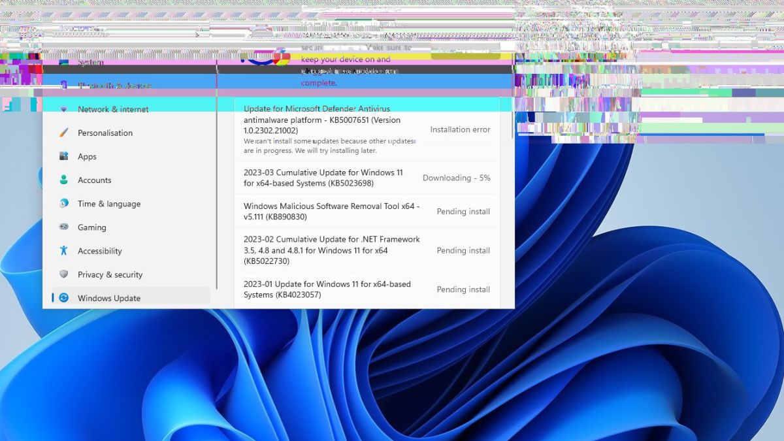This screenshot has width=784, height=441.
Task: Select the Time & language clock icon
Action: (x=63, y=203)
